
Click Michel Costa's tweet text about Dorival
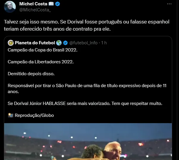point(87,25)
